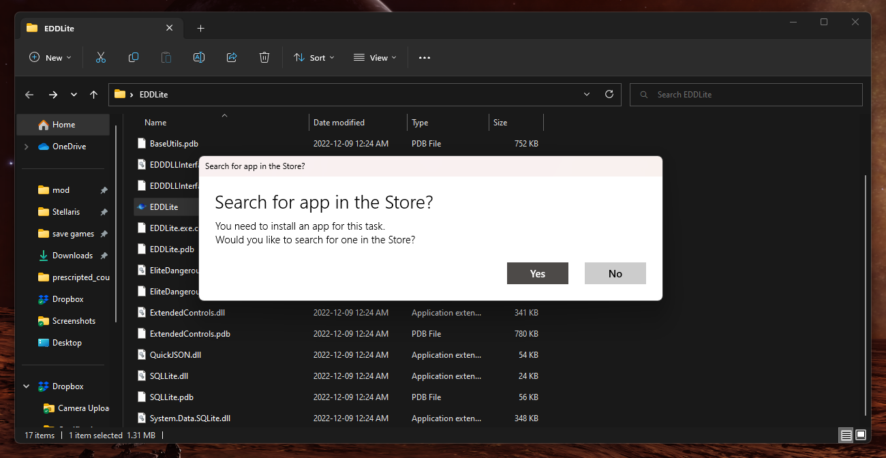
Task: Switch to details view icon in the status bar
Action: tap(846, 435)
